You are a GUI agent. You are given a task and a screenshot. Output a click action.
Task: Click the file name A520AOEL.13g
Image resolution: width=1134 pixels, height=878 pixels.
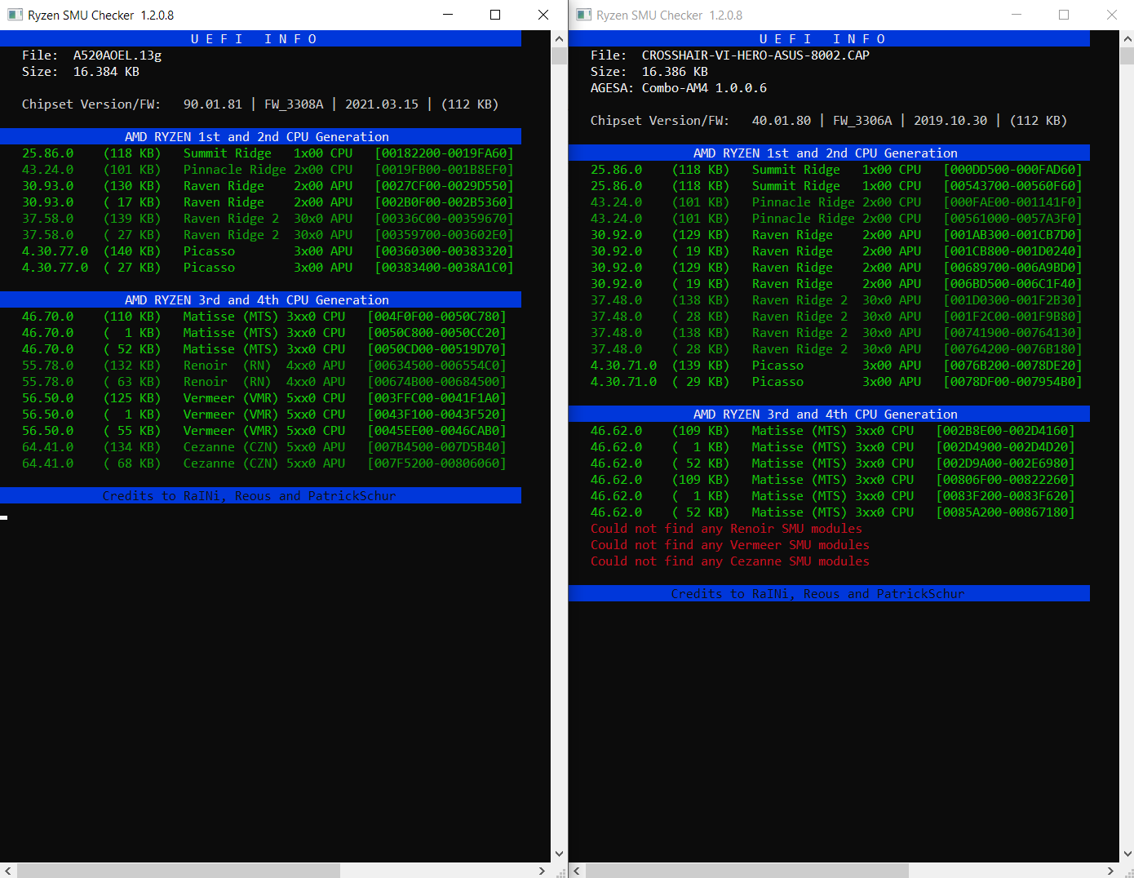pyautogui.click(x=117, y=55)
